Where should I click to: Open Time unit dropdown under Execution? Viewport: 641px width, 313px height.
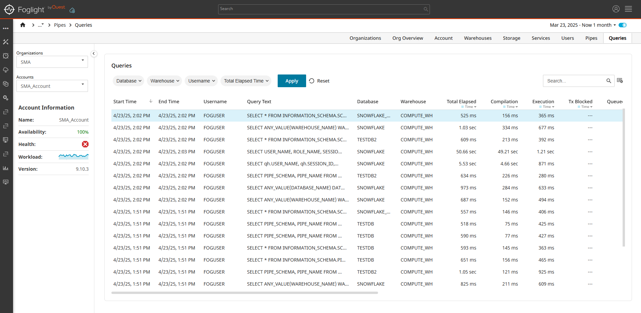(x=547, y=107)
